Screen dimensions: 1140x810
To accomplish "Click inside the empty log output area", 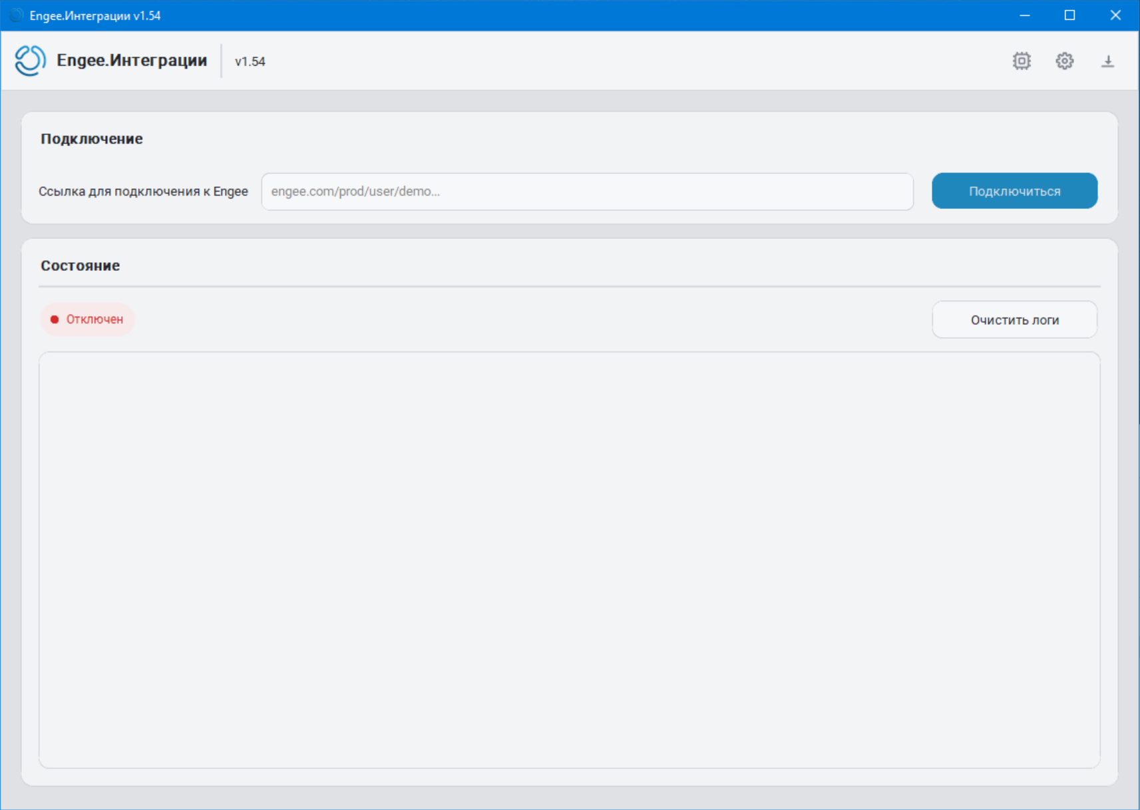I will (569, 560).
